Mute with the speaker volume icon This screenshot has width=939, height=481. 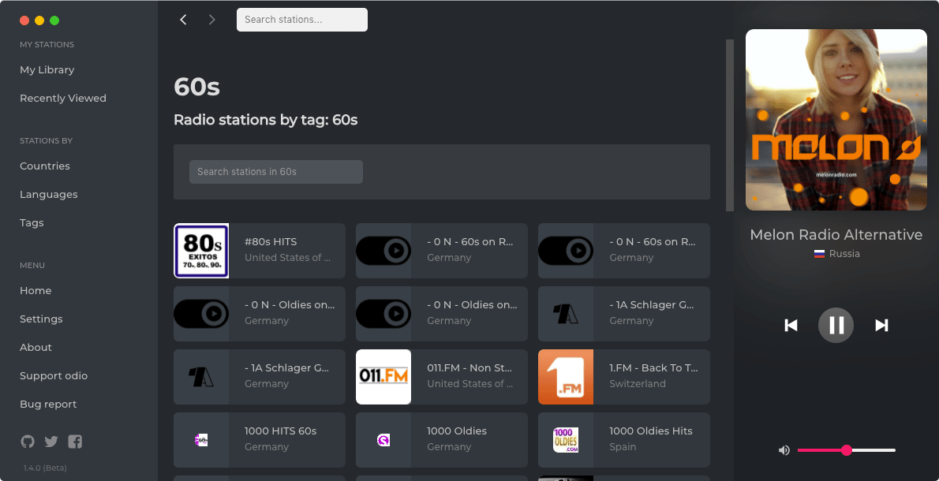[784, 450]
